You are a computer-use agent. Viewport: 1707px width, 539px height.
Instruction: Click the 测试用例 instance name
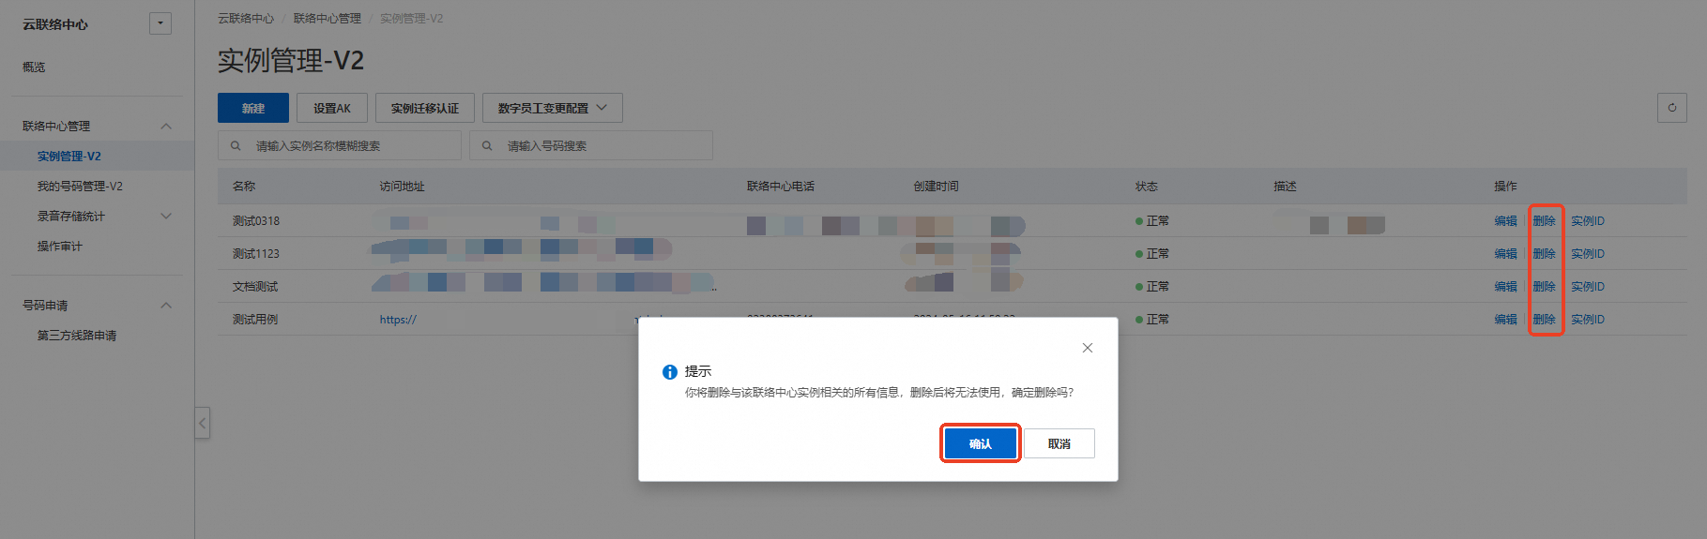point(255,319)
